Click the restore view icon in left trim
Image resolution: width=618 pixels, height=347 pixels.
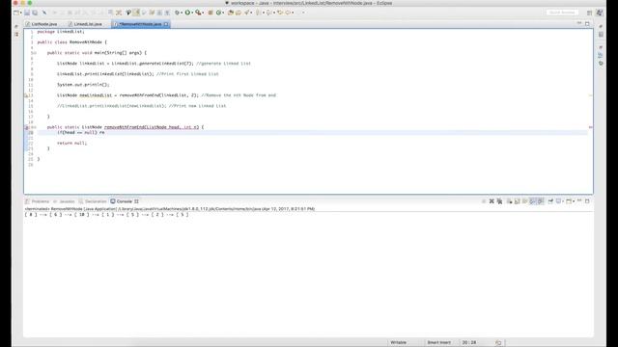pos(16,26)
